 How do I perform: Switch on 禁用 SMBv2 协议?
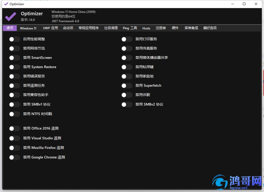127,105
